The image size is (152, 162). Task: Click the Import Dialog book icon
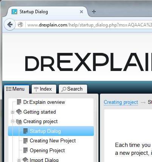[26, 160]
